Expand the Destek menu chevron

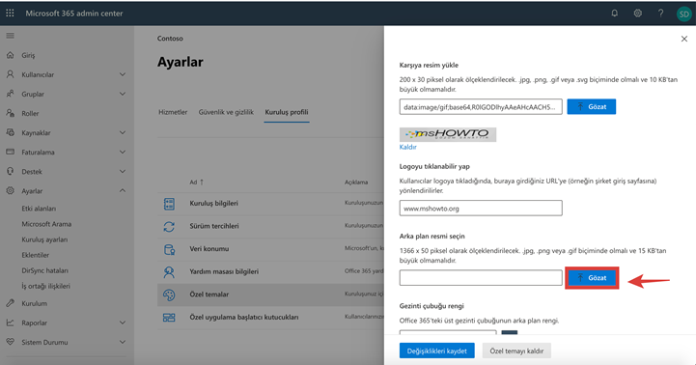pyautogui.click(x=123, y=172)
